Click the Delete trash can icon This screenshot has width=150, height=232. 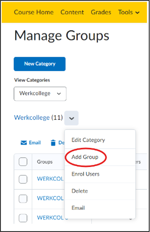coord(53,143)
